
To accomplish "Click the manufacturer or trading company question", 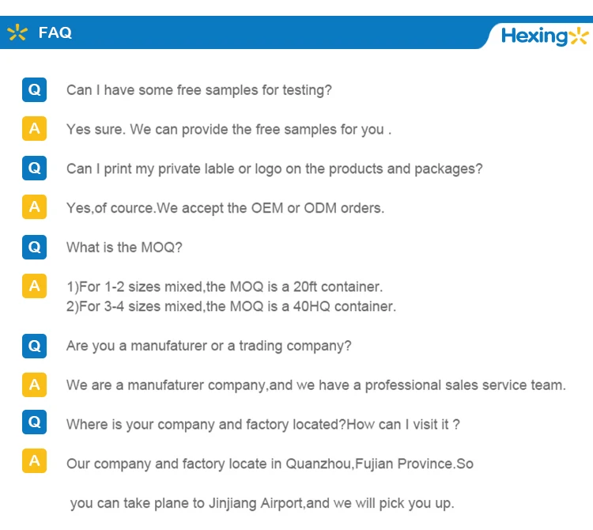I will coord(209,346).
